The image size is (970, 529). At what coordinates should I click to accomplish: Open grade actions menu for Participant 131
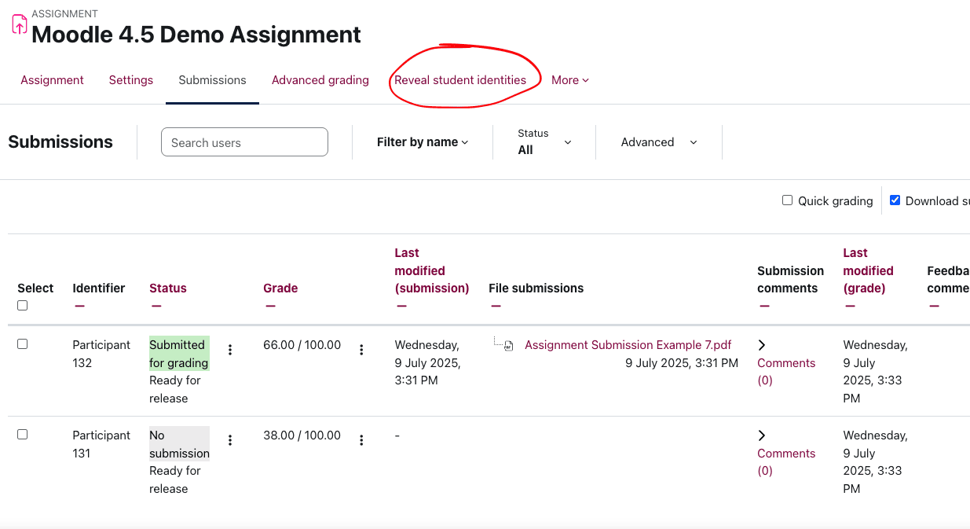[361, 440]
